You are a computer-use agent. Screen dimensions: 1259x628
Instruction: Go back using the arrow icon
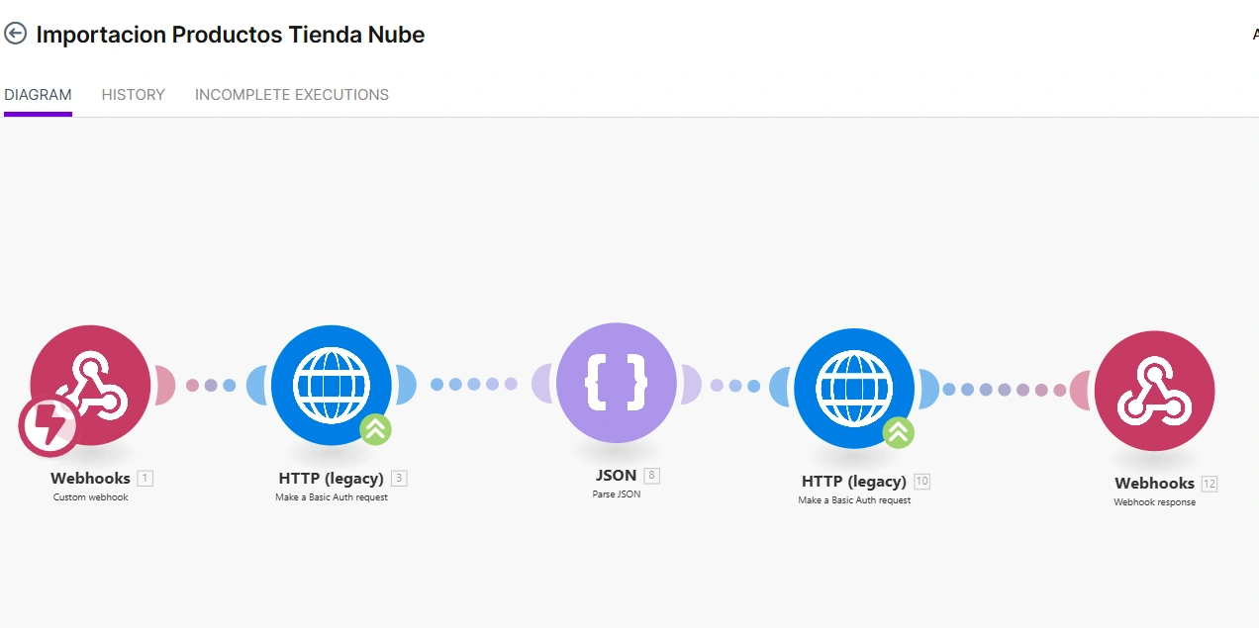coord(15,35)
